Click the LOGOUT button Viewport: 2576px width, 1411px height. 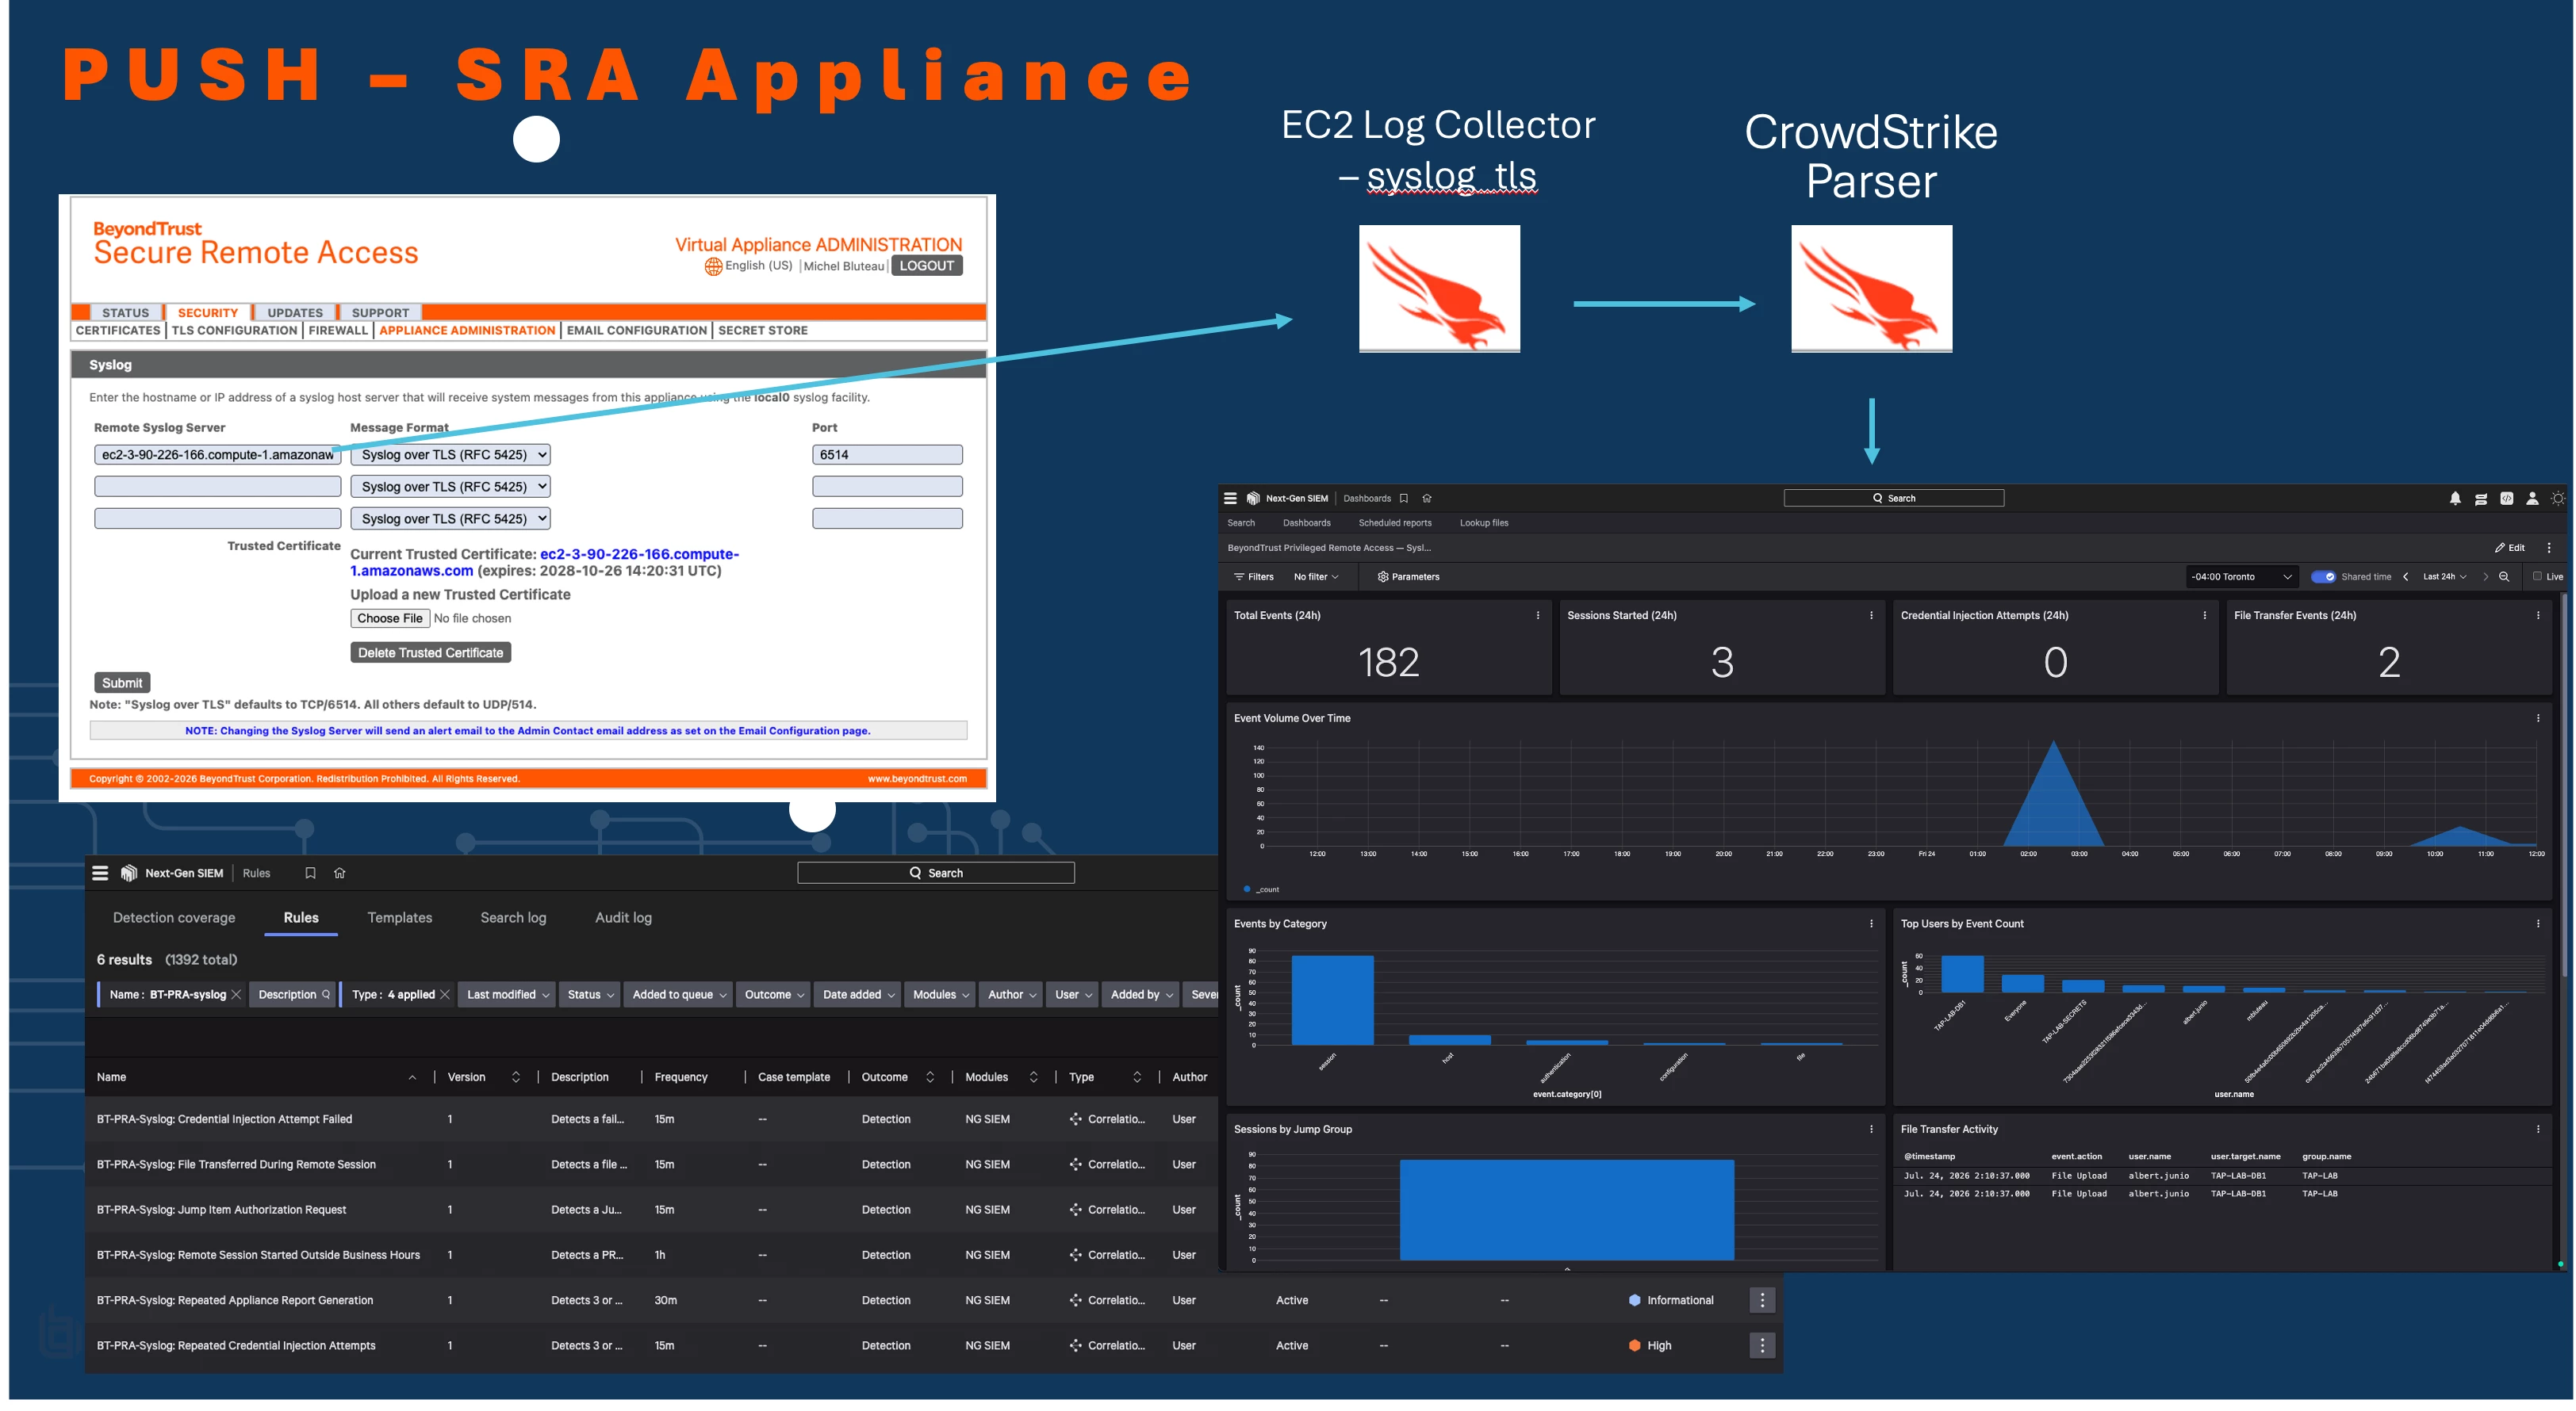click(x=926, y=266)
